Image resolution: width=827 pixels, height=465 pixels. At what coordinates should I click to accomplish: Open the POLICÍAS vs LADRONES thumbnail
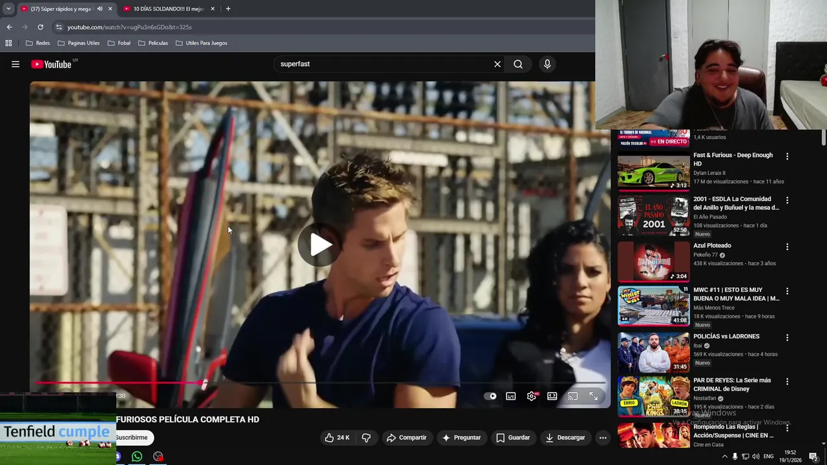(x=653, y=353)
